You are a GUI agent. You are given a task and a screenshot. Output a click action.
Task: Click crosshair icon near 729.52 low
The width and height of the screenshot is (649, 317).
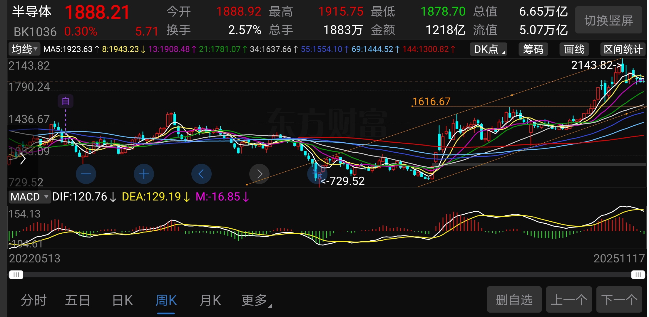[317, 174]
